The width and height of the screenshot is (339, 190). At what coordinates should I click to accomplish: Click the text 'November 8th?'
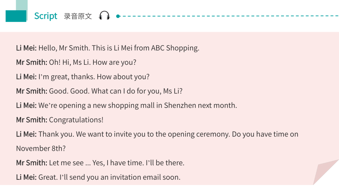point(41,148)
